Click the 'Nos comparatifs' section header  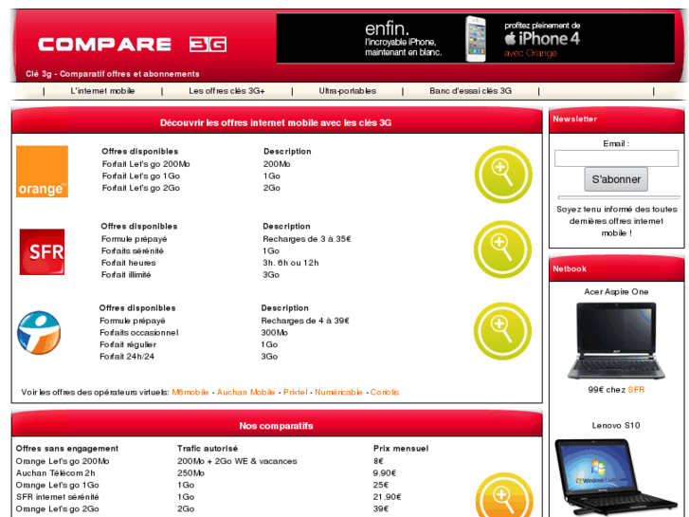[276, 426]
